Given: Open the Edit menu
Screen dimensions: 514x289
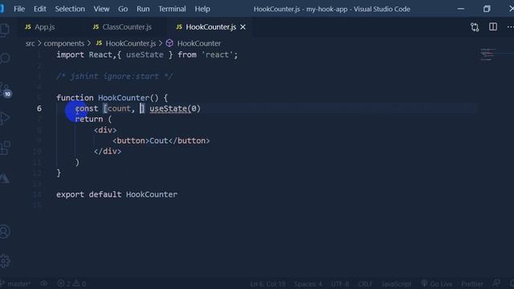Looking at the screenshot, I should pos(39,9).
